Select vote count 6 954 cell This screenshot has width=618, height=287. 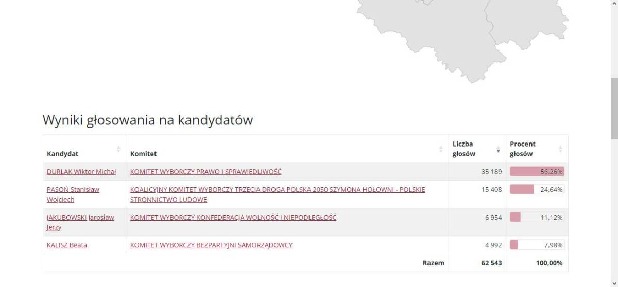(477, 222)
